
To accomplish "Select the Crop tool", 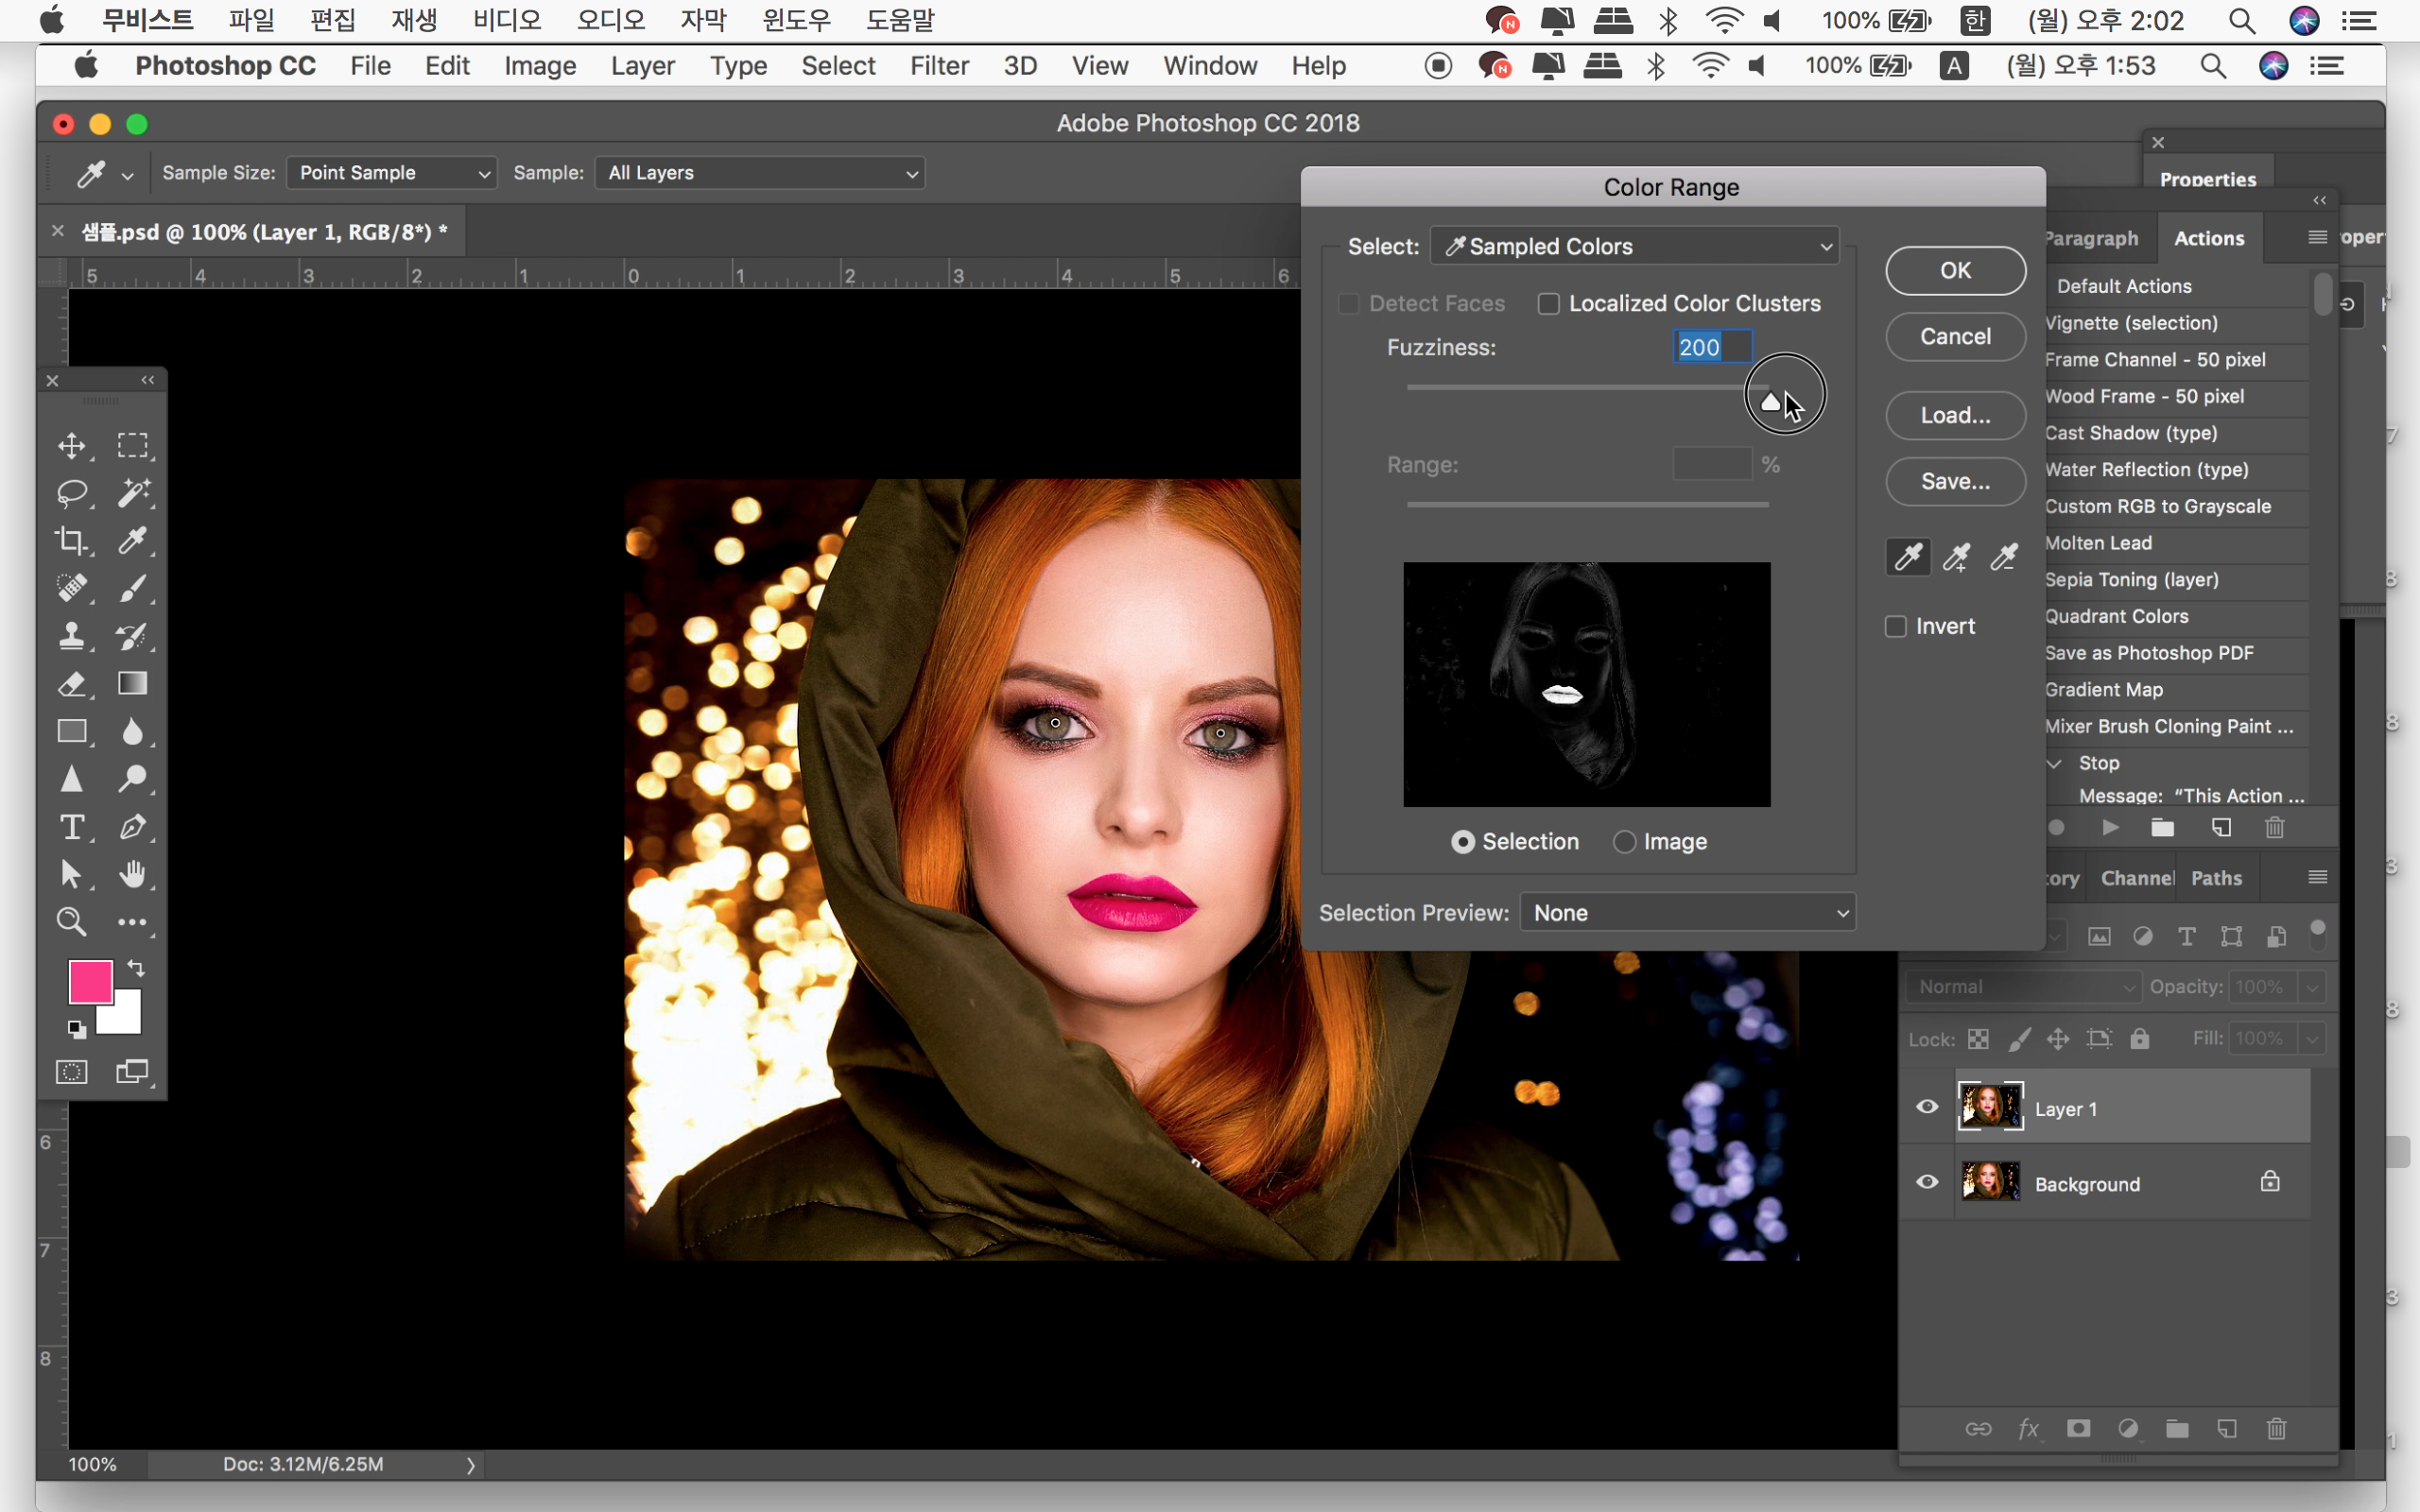I will [71, 541].
